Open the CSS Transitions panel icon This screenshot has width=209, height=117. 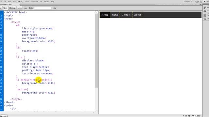pyautogui.click(x=205, y=19)
